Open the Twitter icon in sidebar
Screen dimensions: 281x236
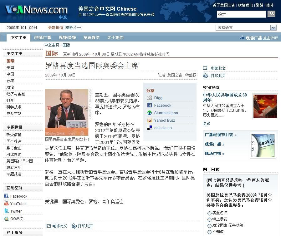click(6, 211)
